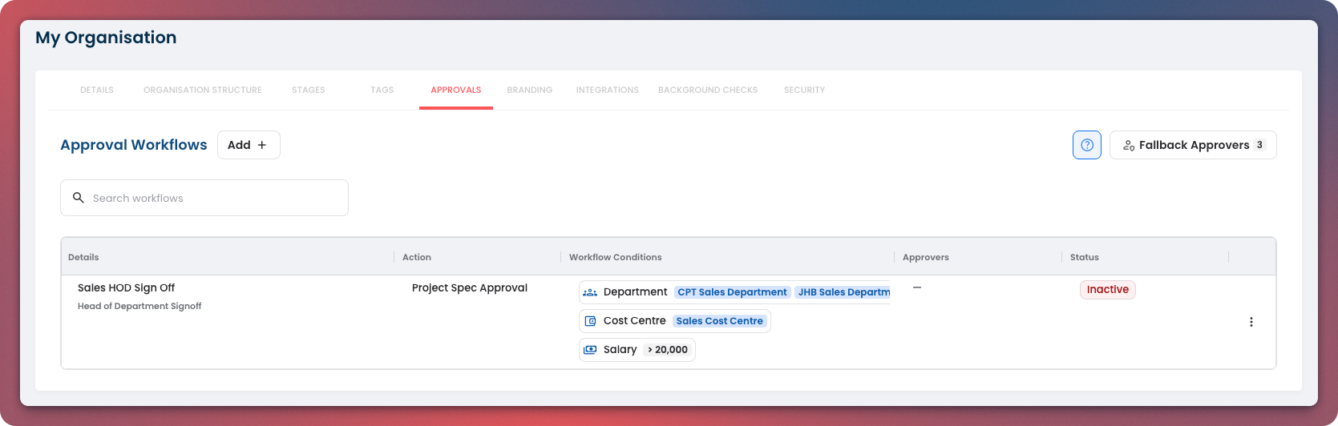Open the three-dot row actions menu
The width and height of the screenshot is (1338, 426).
(x=1251, y=322)
